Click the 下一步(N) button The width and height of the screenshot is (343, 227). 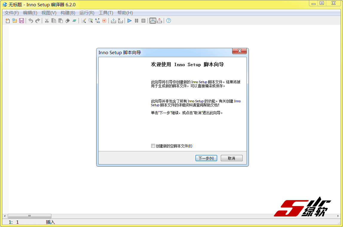[x=206, y=158]
